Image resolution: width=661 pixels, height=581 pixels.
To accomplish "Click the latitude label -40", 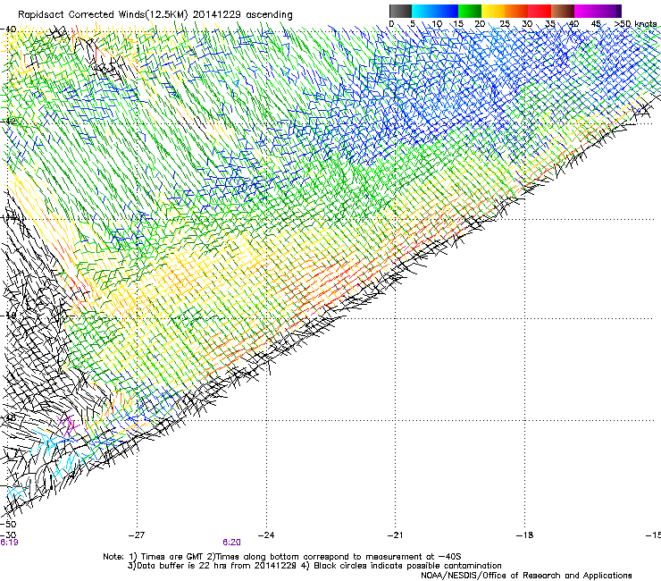I will (x=8, y=29).
